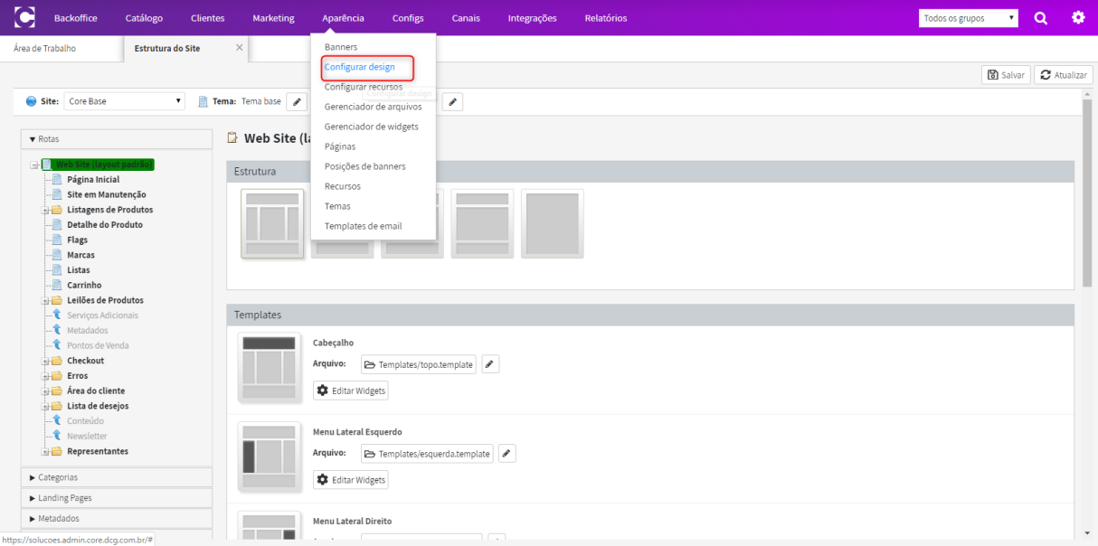1098x546 pixels.
Task: Expand the Área do cliente folder
Action: (44, 391)
